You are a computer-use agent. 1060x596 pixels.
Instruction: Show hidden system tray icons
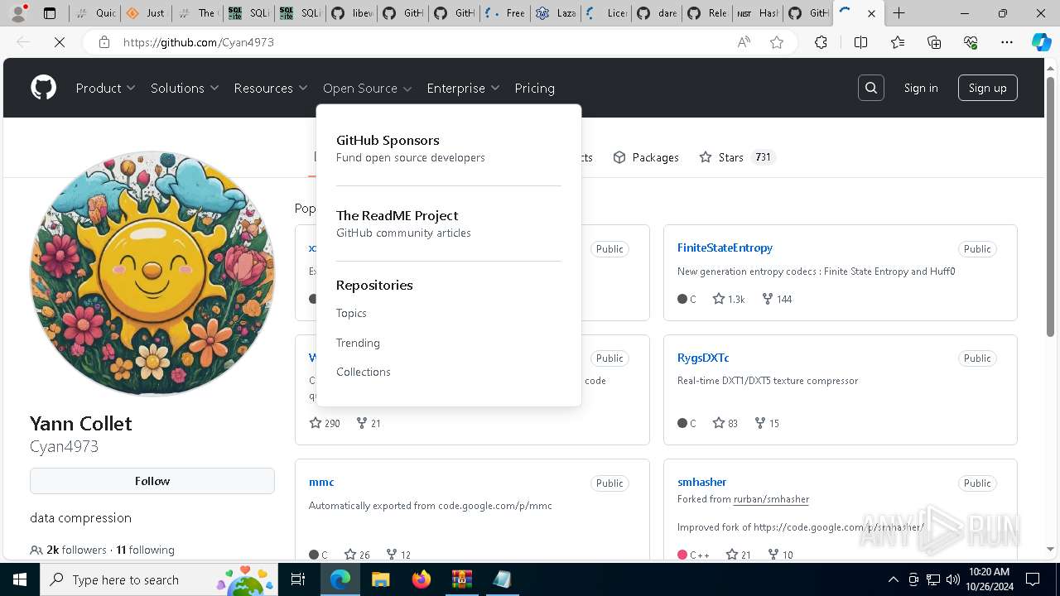pyautogui.click(x=893, y=579)
